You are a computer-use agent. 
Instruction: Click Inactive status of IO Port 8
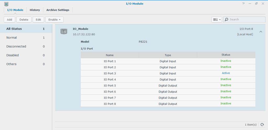tap(226, 103)
